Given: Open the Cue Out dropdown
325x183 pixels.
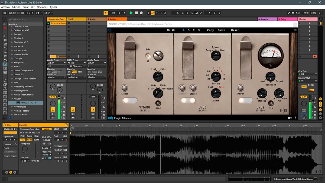Looking at the screenshot, I should click(307, 74).
